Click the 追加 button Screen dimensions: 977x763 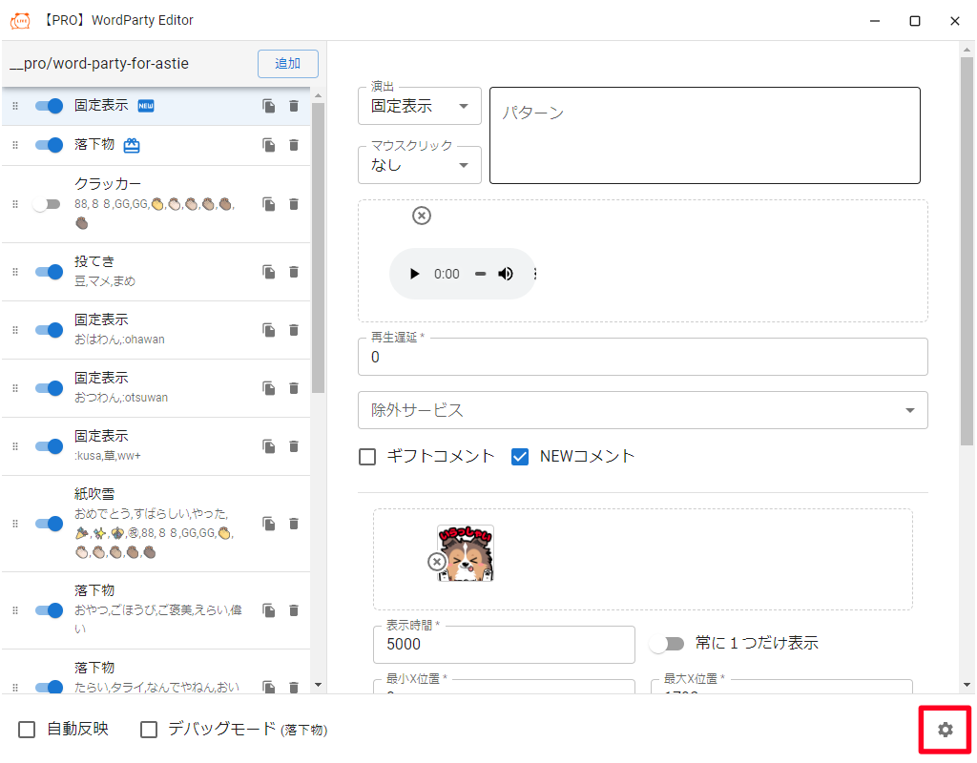click(287, 64)
